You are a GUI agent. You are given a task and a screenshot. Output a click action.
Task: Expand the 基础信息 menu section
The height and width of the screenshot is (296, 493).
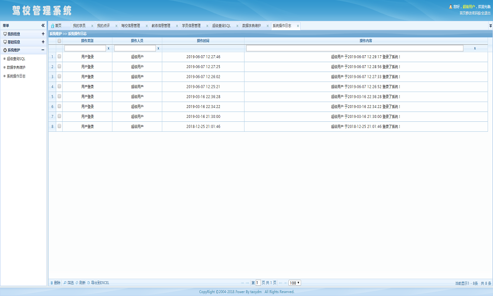point(43,42)
